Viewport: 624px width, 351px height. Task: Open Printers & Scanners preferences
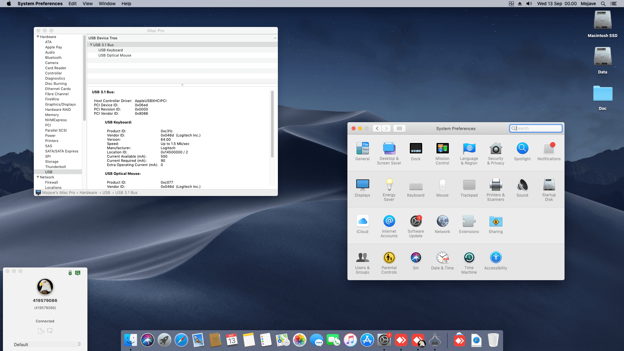click(x=496, y=190)
